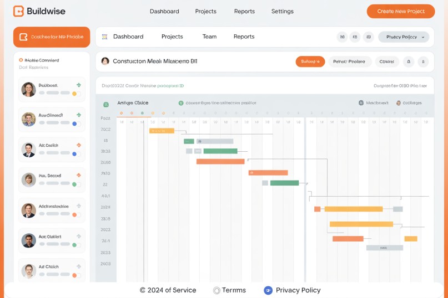
Task: Click the green plus icon on Pulboast card
Action: click(79, 85)
